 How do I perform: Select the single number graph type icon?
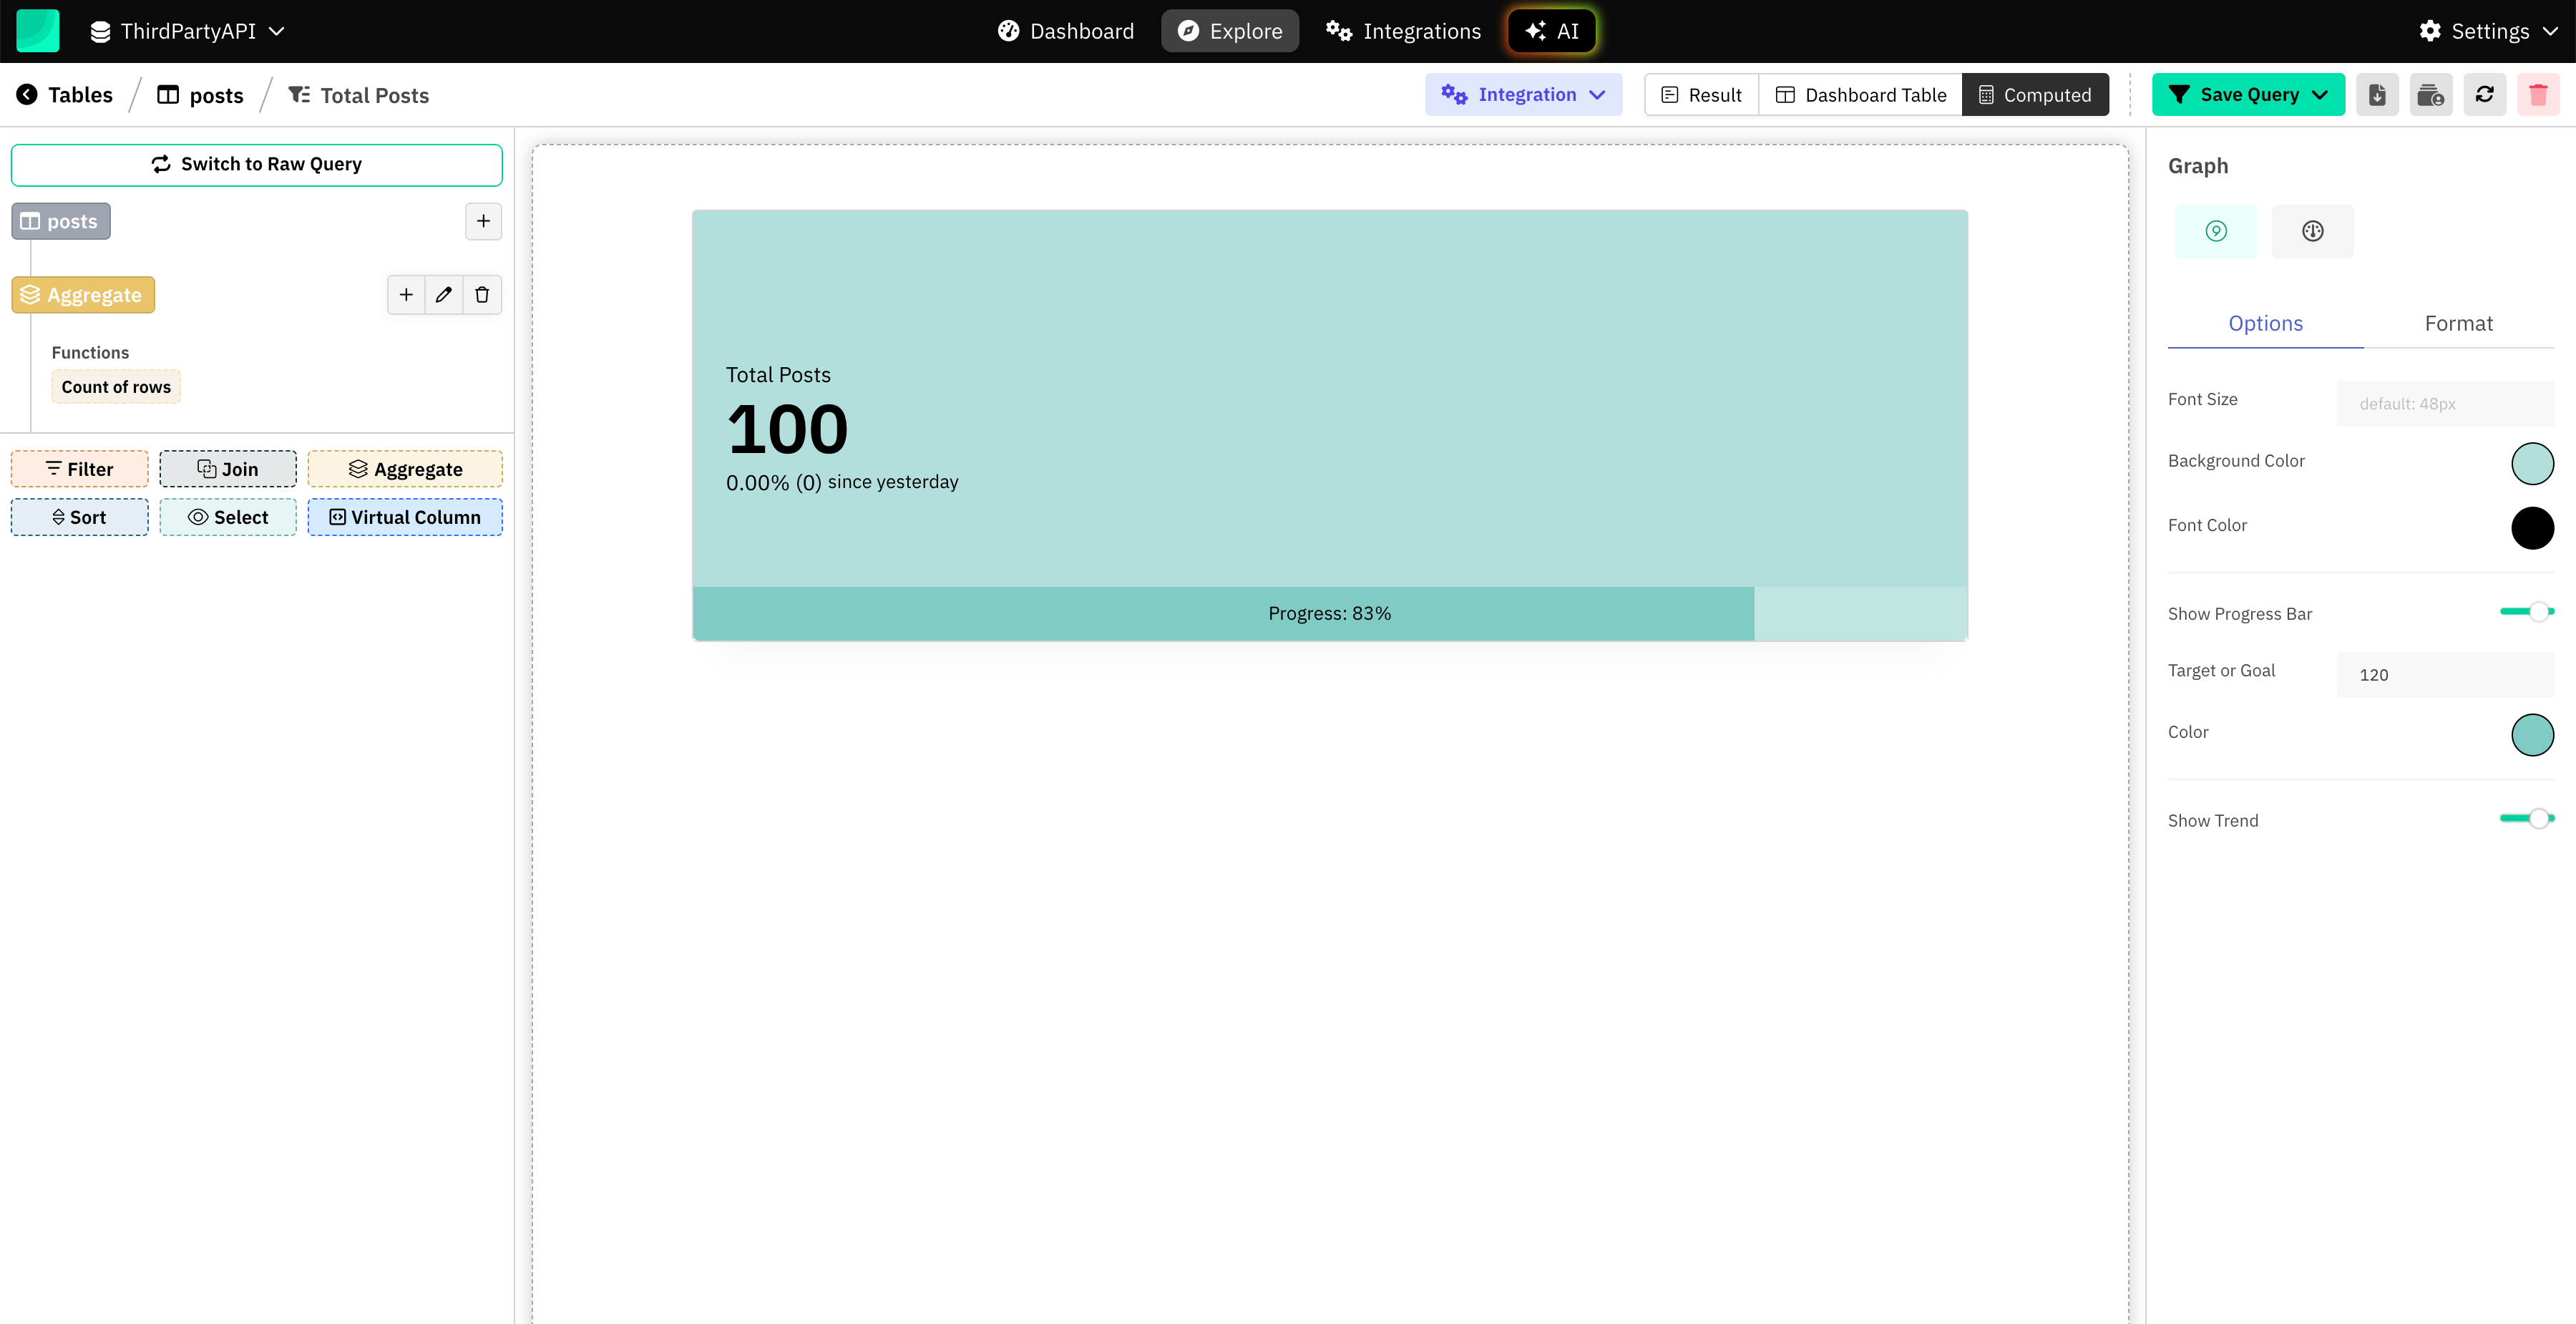(2216, 231)
